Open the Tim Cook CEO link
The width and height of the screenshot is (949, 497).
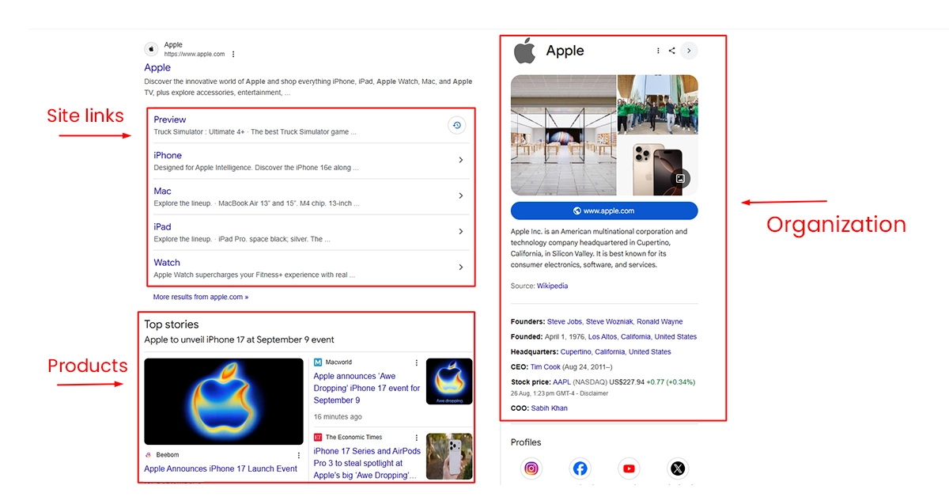coord(546,366)
